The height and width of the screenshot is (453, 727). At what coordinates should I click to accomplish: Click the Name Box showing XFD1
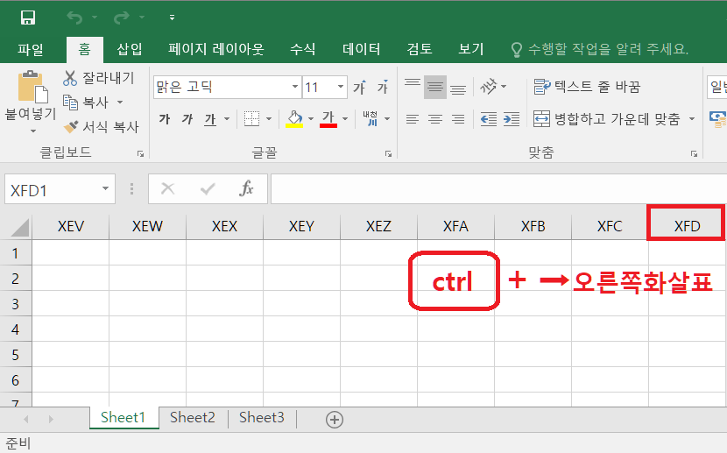click(x=52, y=190)
